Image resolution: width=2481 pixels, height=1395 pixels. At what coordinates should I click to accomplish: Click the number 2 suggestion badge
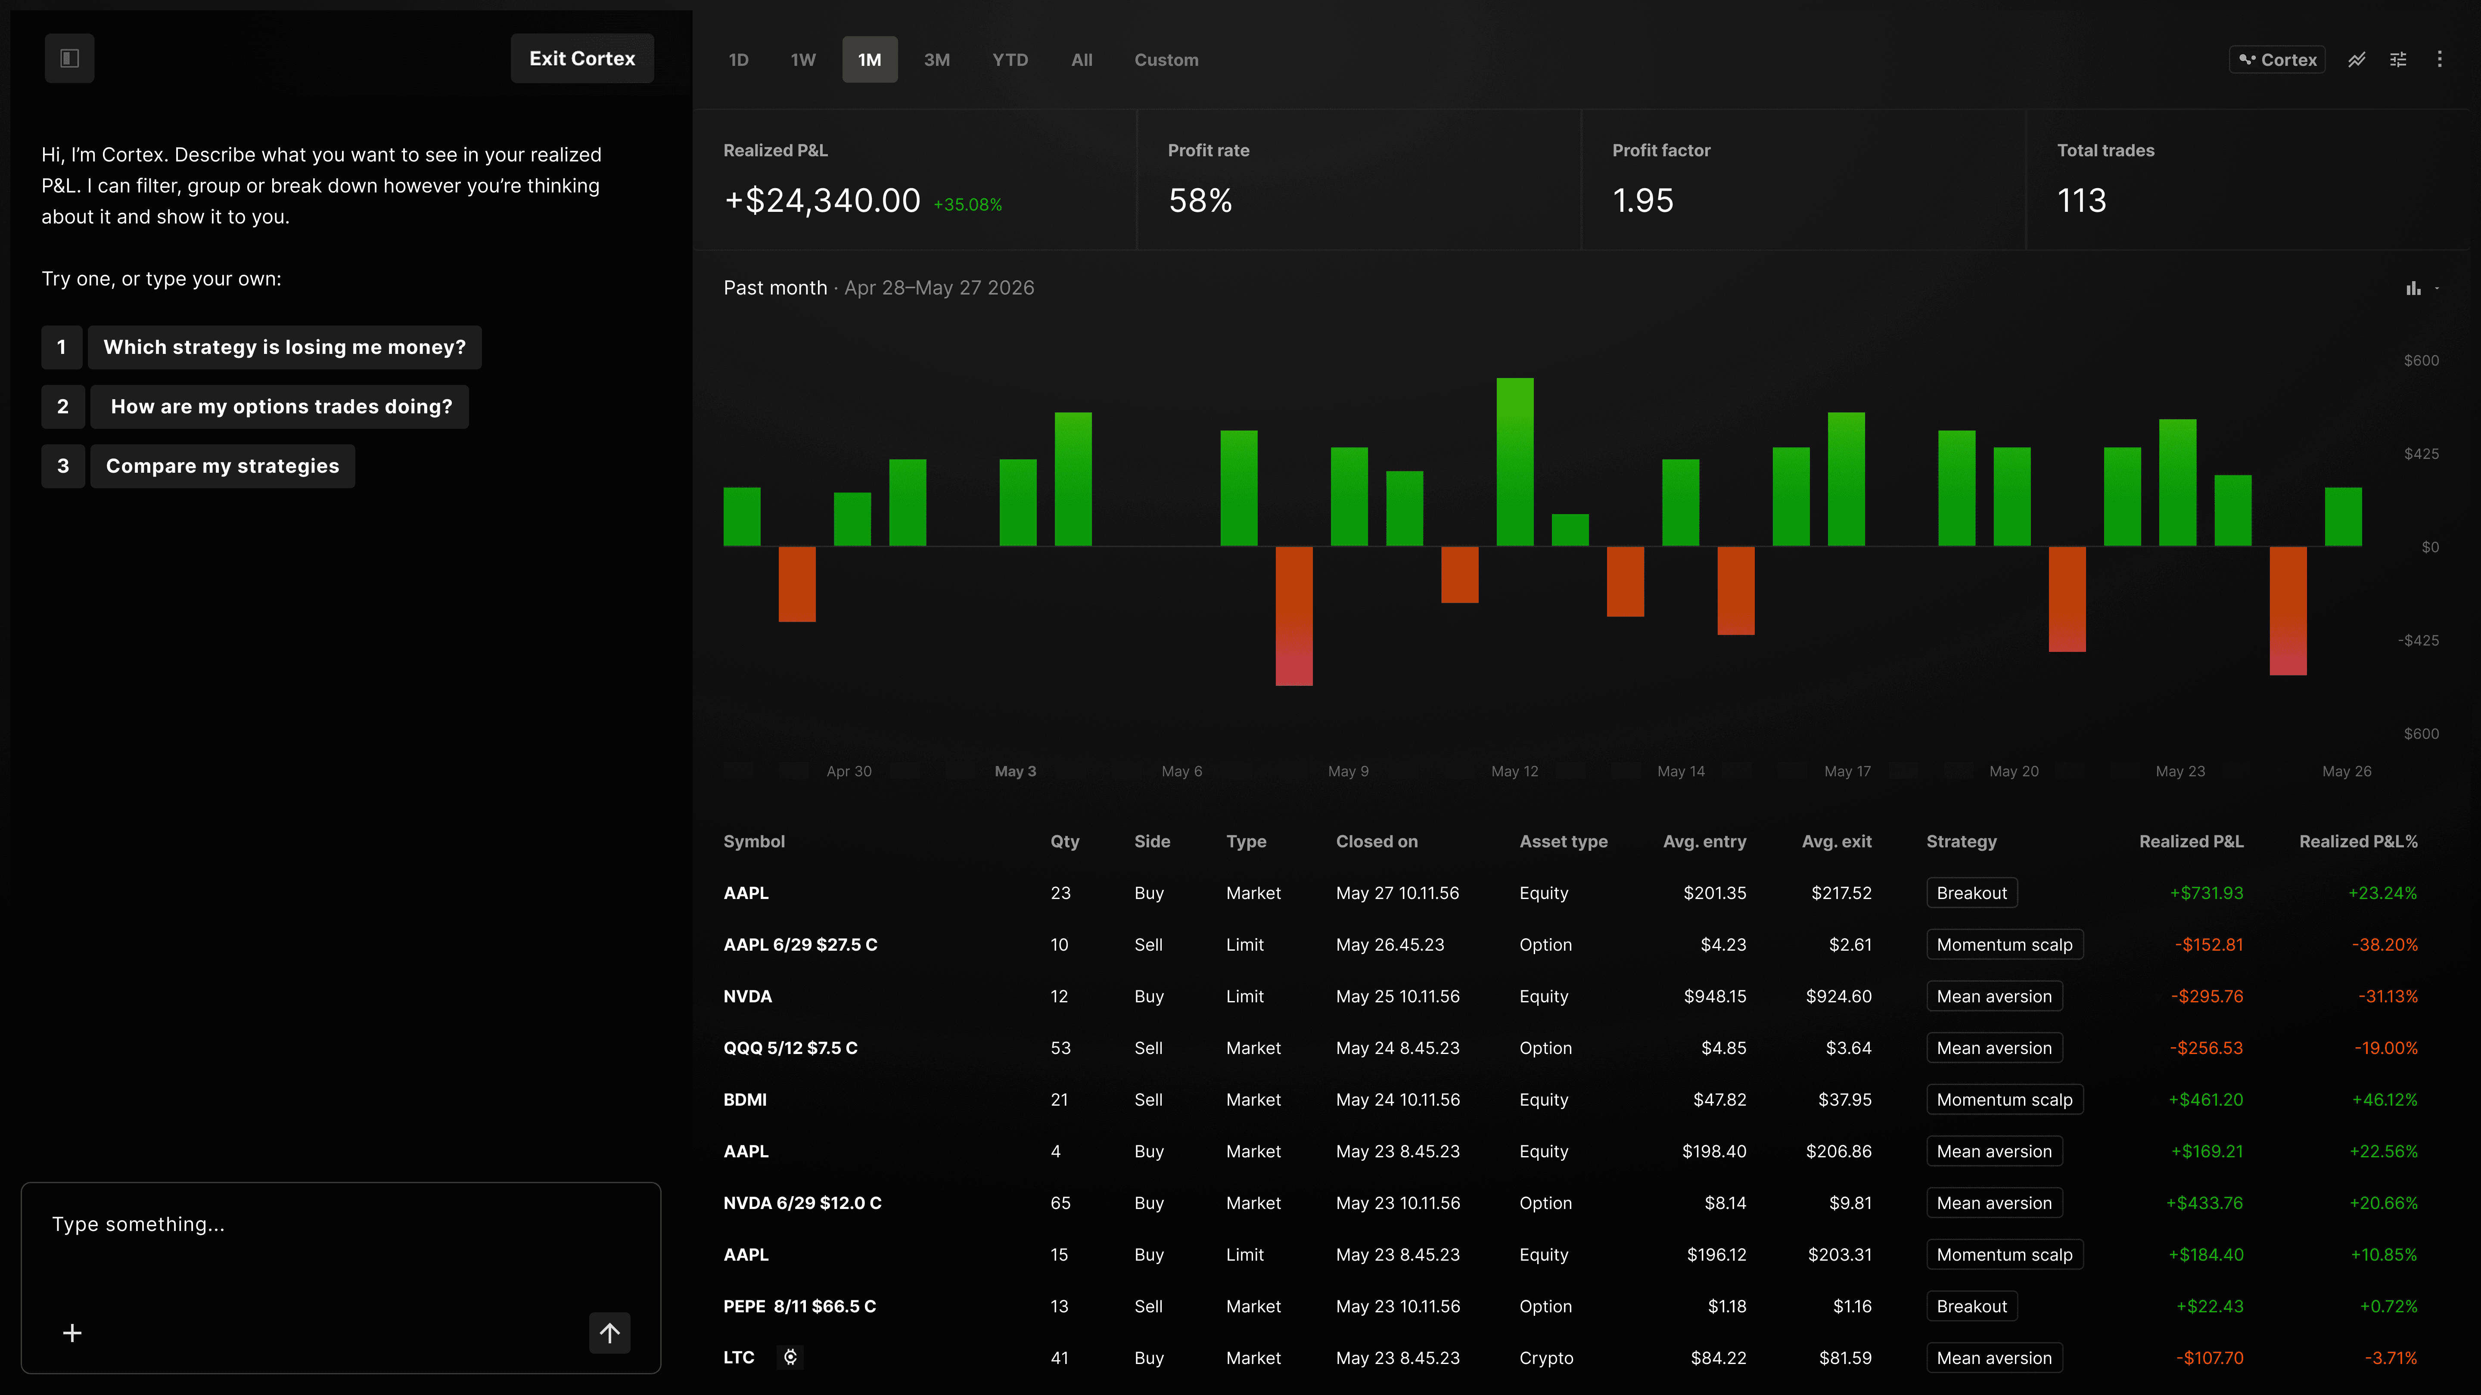click(62, 406)
